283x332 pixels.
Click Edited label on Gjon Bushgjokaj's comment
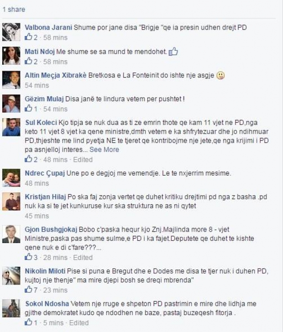(83, 258)
